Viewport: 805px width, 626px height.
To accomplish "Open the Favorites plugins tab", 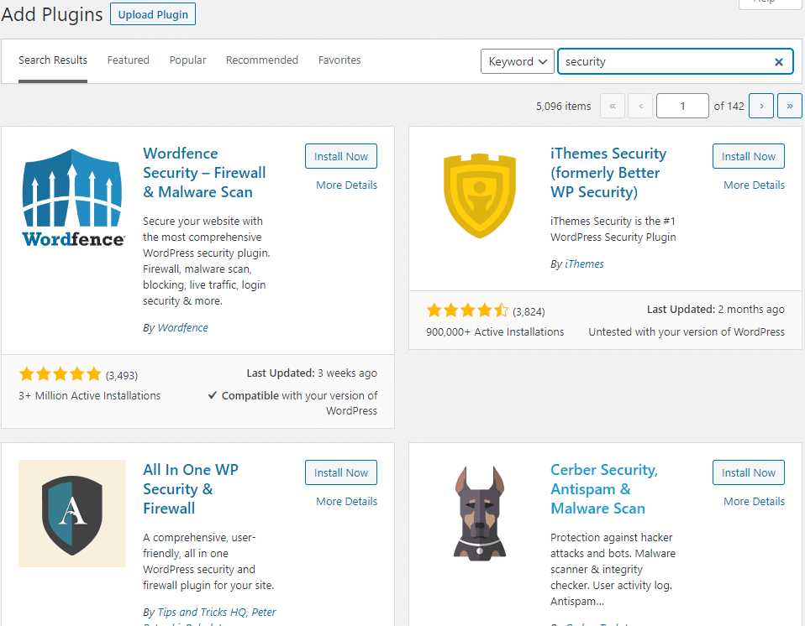I will pyautogui.click(x=339, y=60).
